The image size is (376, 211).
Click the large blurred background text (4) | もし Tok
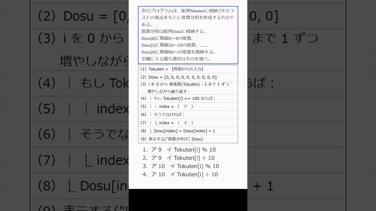(83, 84)
